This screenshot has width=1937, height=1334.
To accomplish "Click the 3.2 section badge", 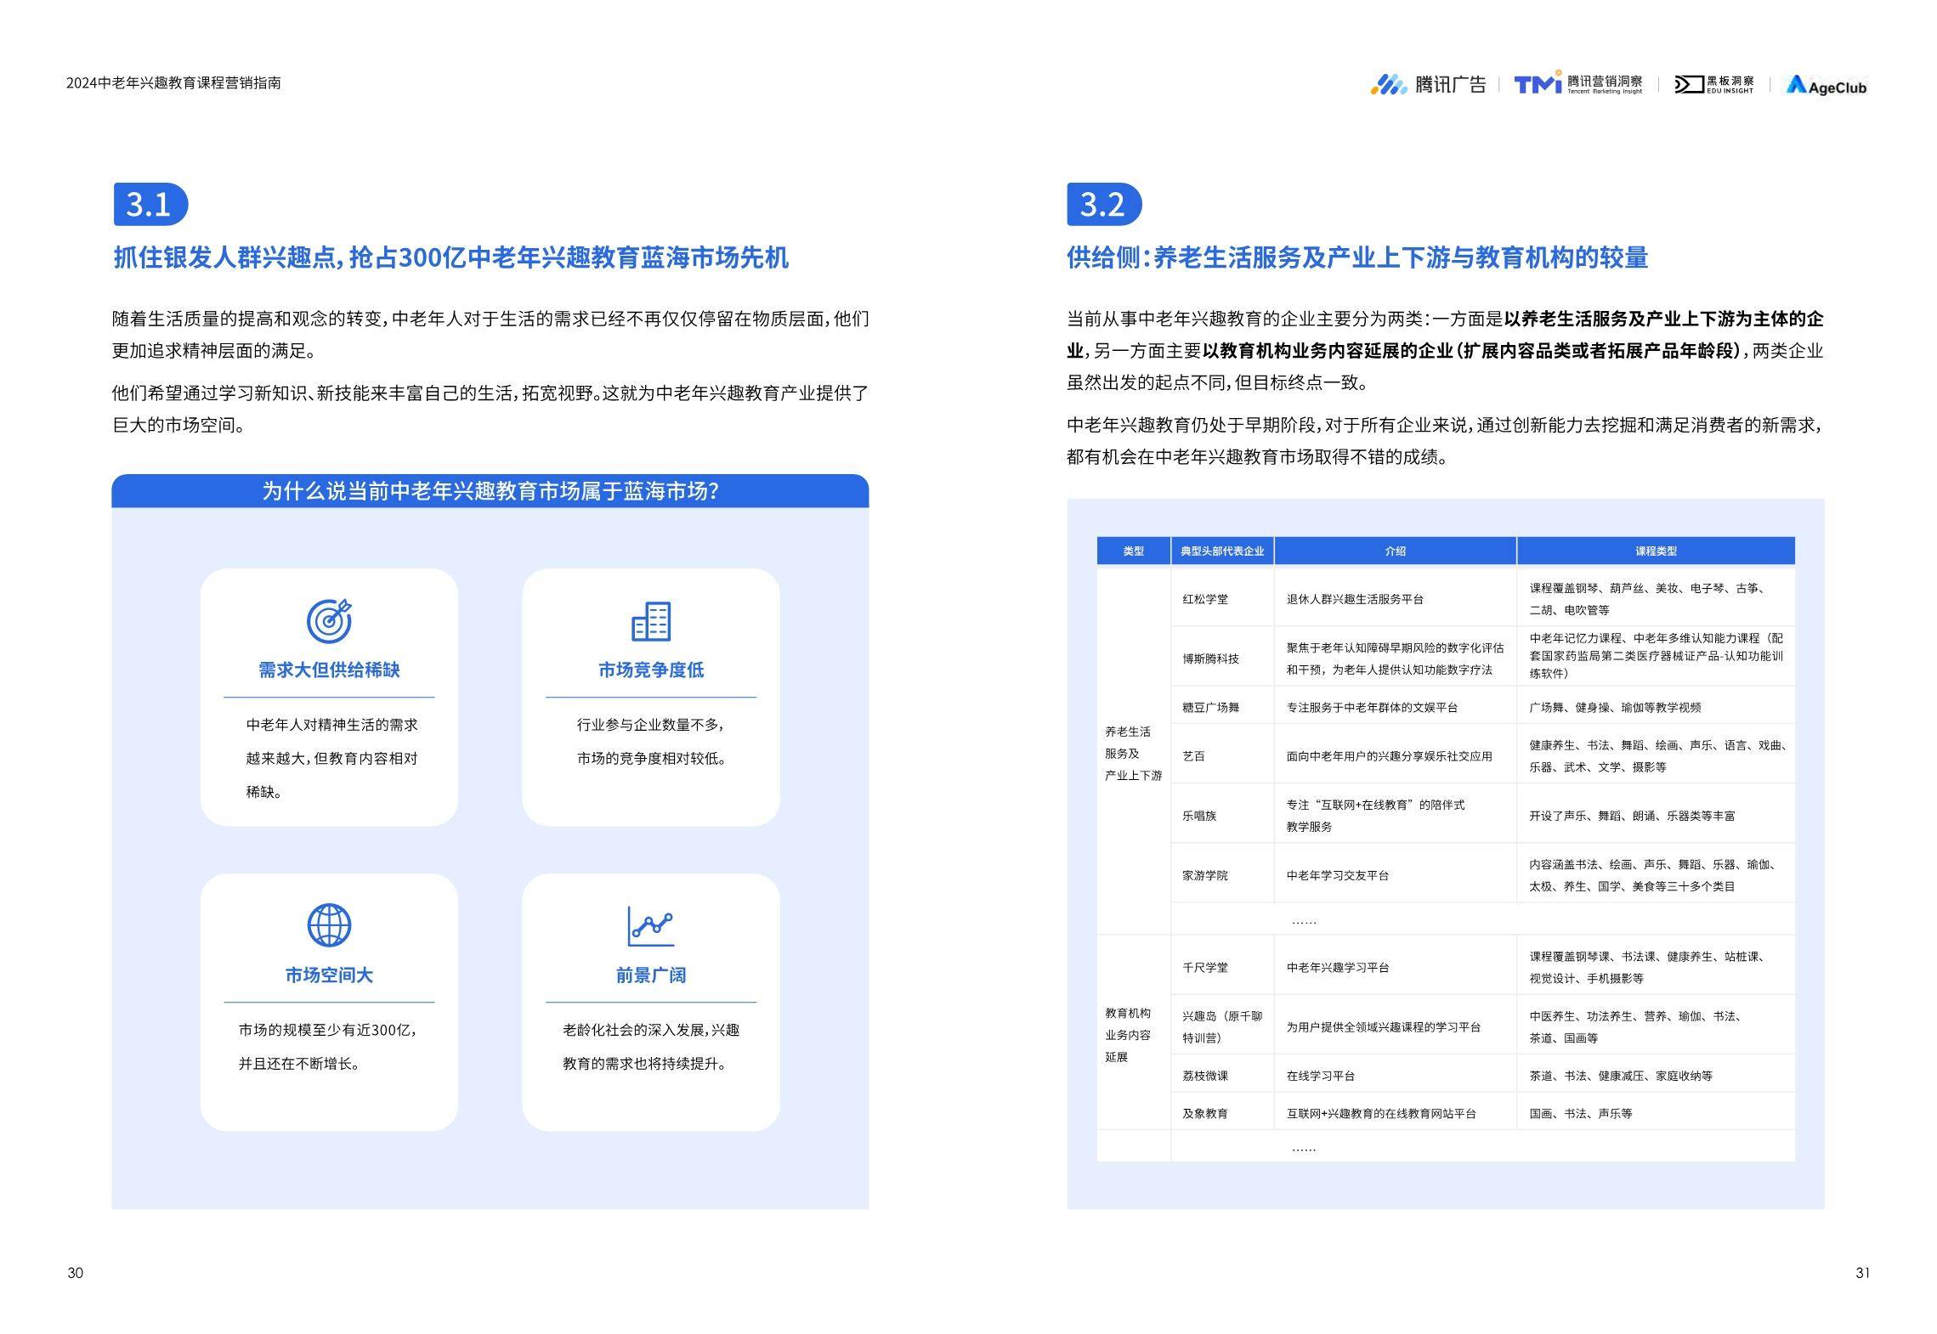I will pyautogui.click(x=1104, y=204).
